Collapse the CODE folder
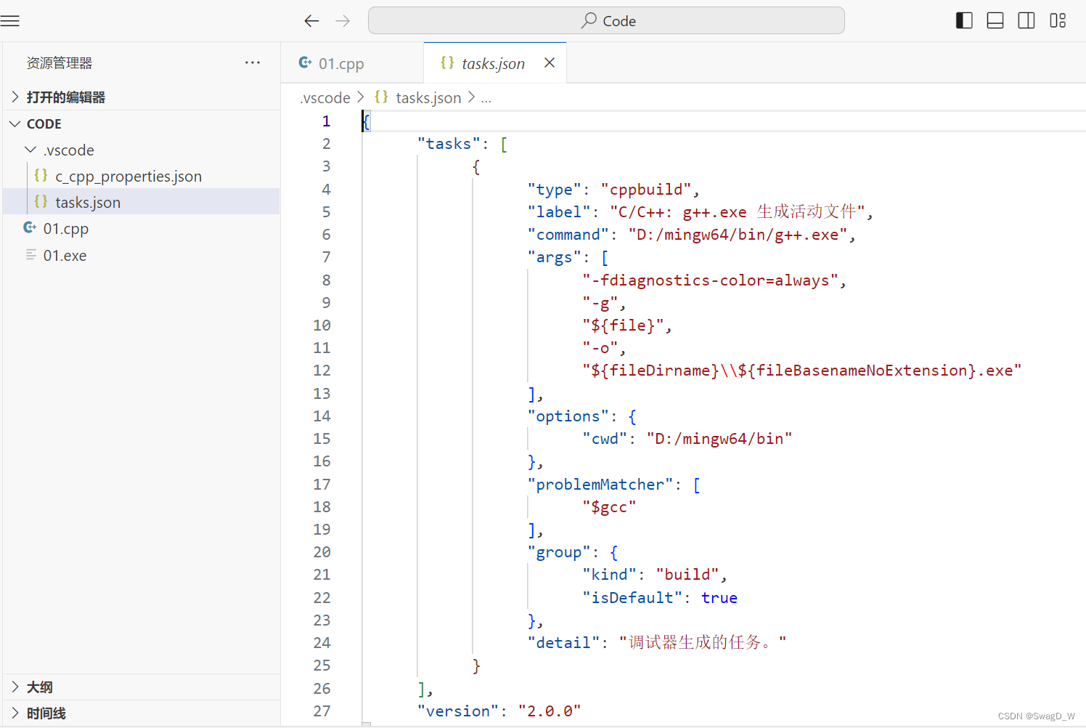The height and width of the screenshot is (728, 1086). [x=16, y=124]
